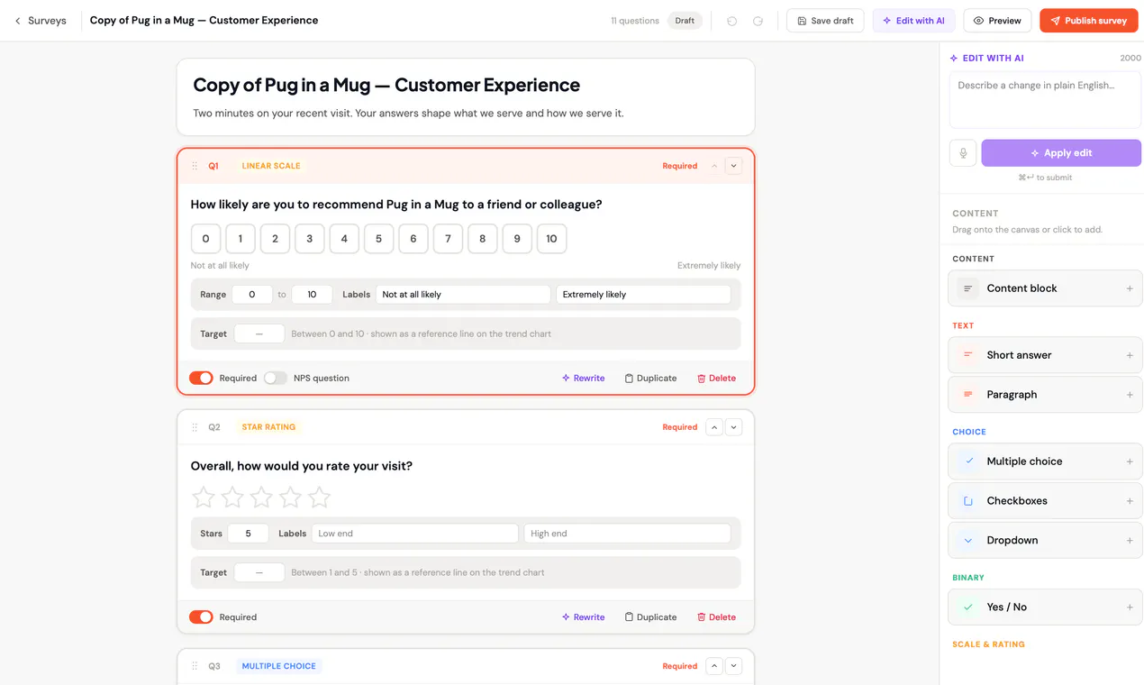Add a Short answer question
This screenshot has width=1144, height=685.
coord(1045,355)
